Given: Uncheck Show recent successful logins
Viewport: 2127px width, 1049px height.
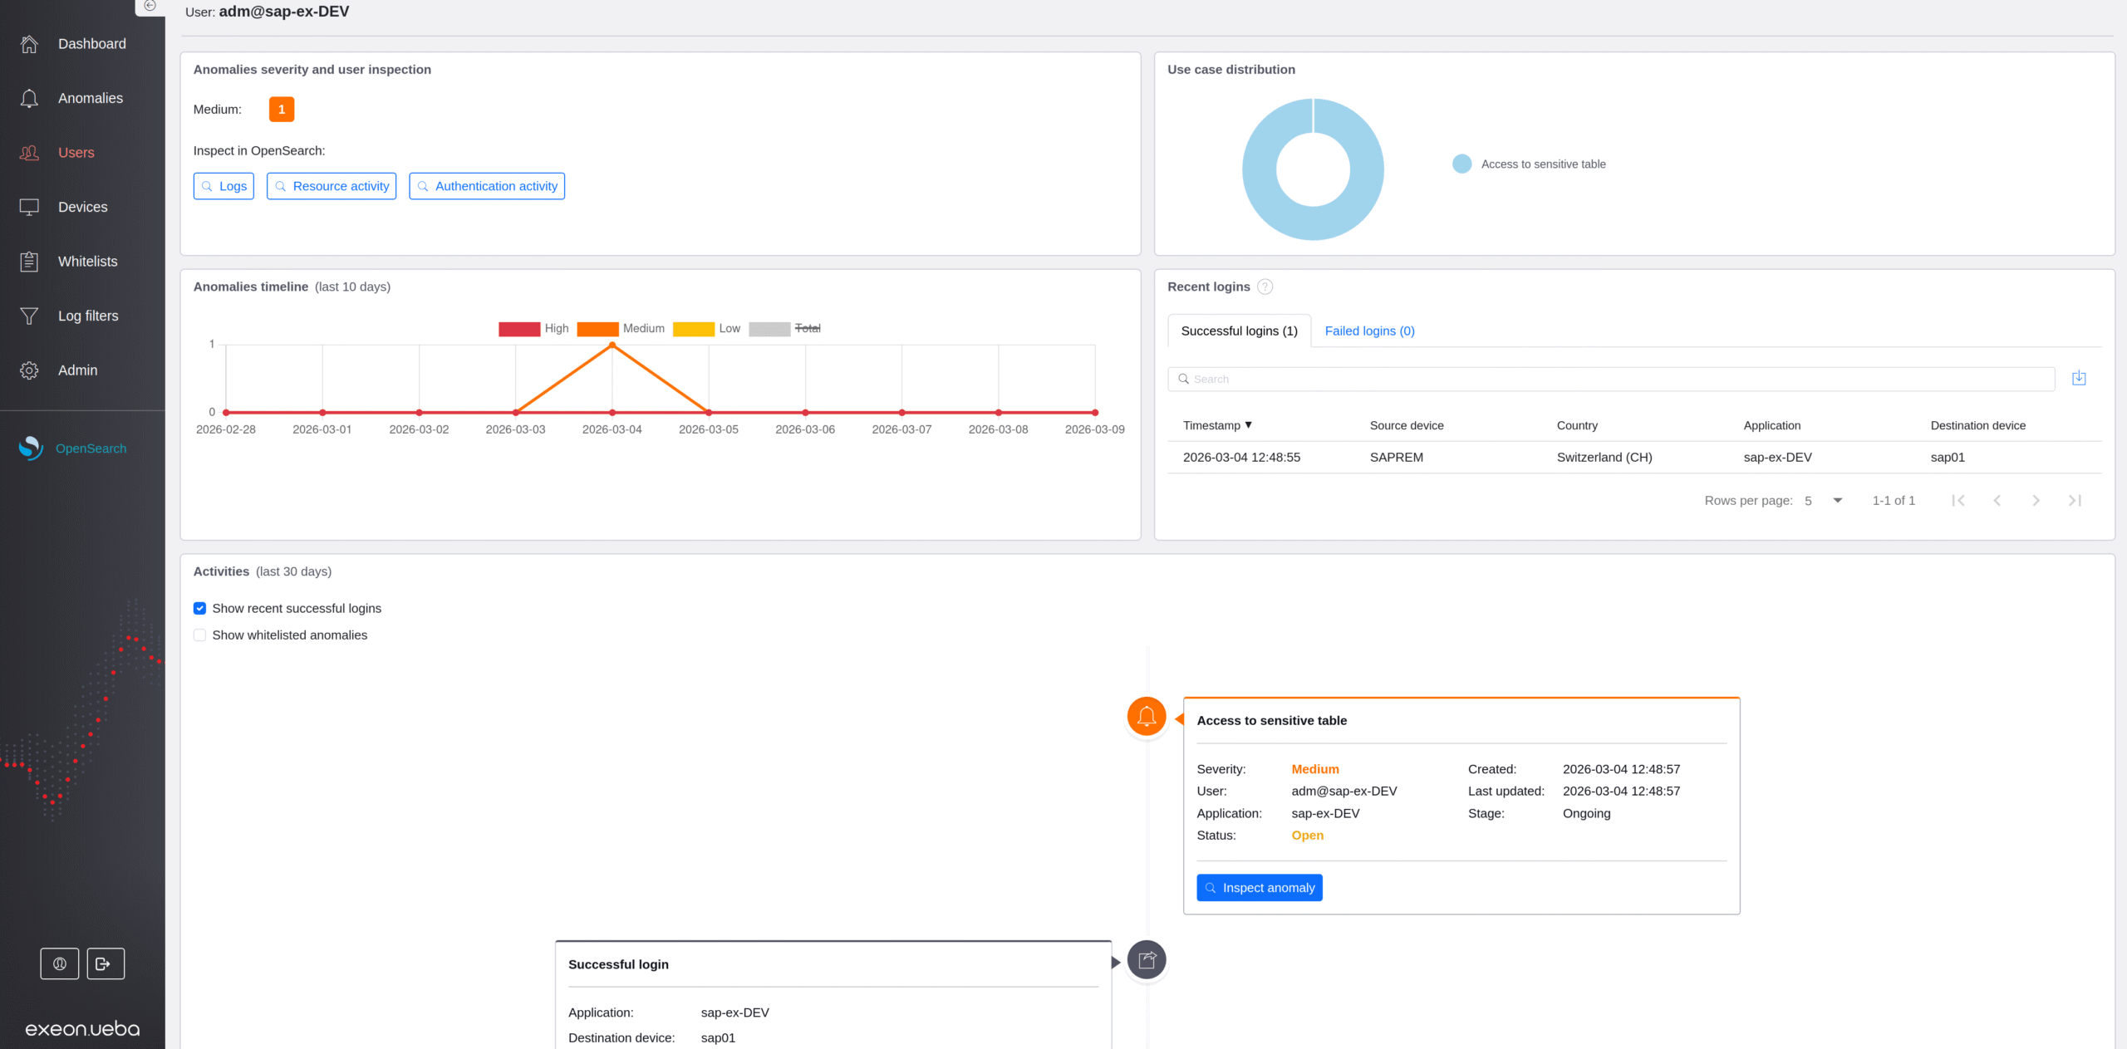Looking at the screenshot, I should pyautogui.click(x=199, y=608).
